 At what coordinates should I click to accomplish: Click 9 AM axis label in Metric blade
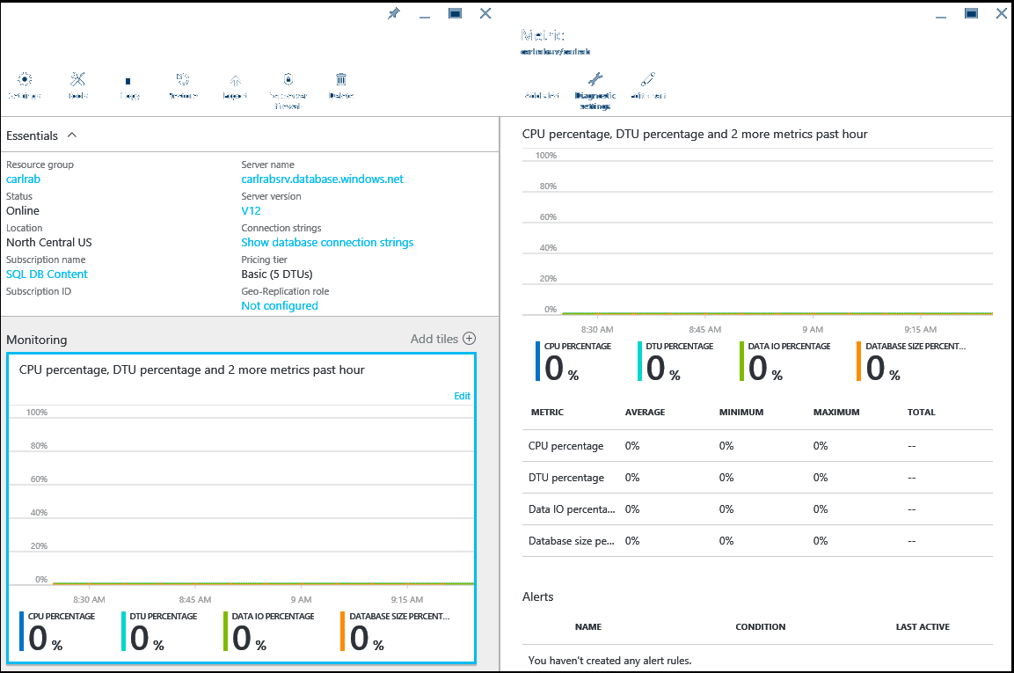(813, 329)
